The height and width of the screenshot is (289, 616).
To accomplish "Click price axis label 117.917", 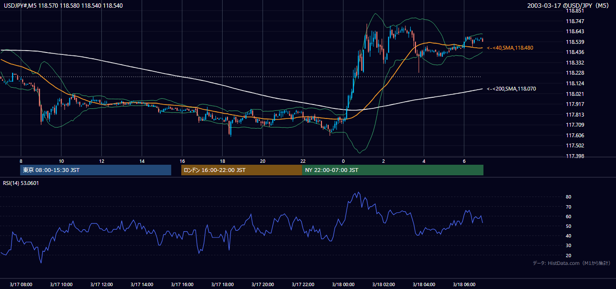I will click(x=575, y=104).
